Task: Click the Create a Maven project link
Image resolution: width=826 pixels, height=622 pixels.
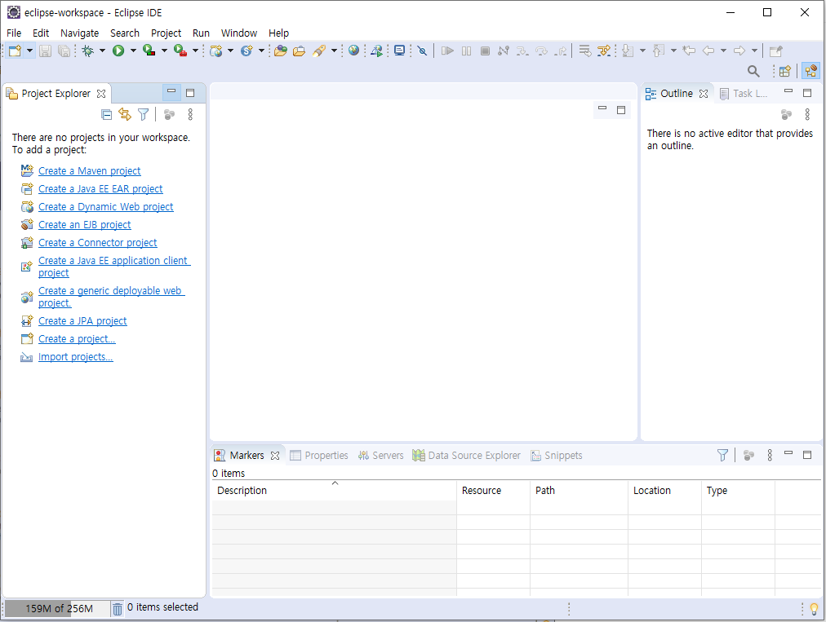Action: tap(90, 171)
